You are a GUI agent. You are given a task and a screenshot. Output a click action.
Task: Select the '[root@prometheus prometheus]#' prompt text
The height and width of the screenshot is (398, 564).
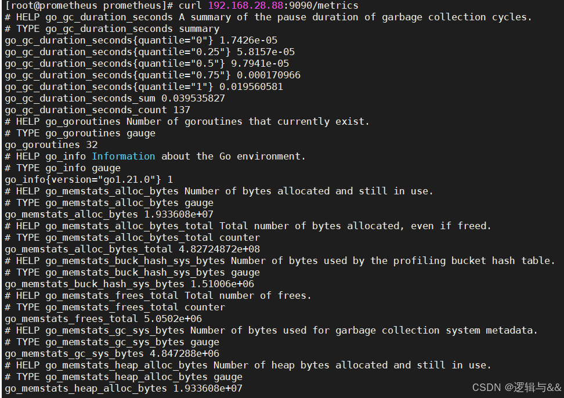[x=89, y=5]
